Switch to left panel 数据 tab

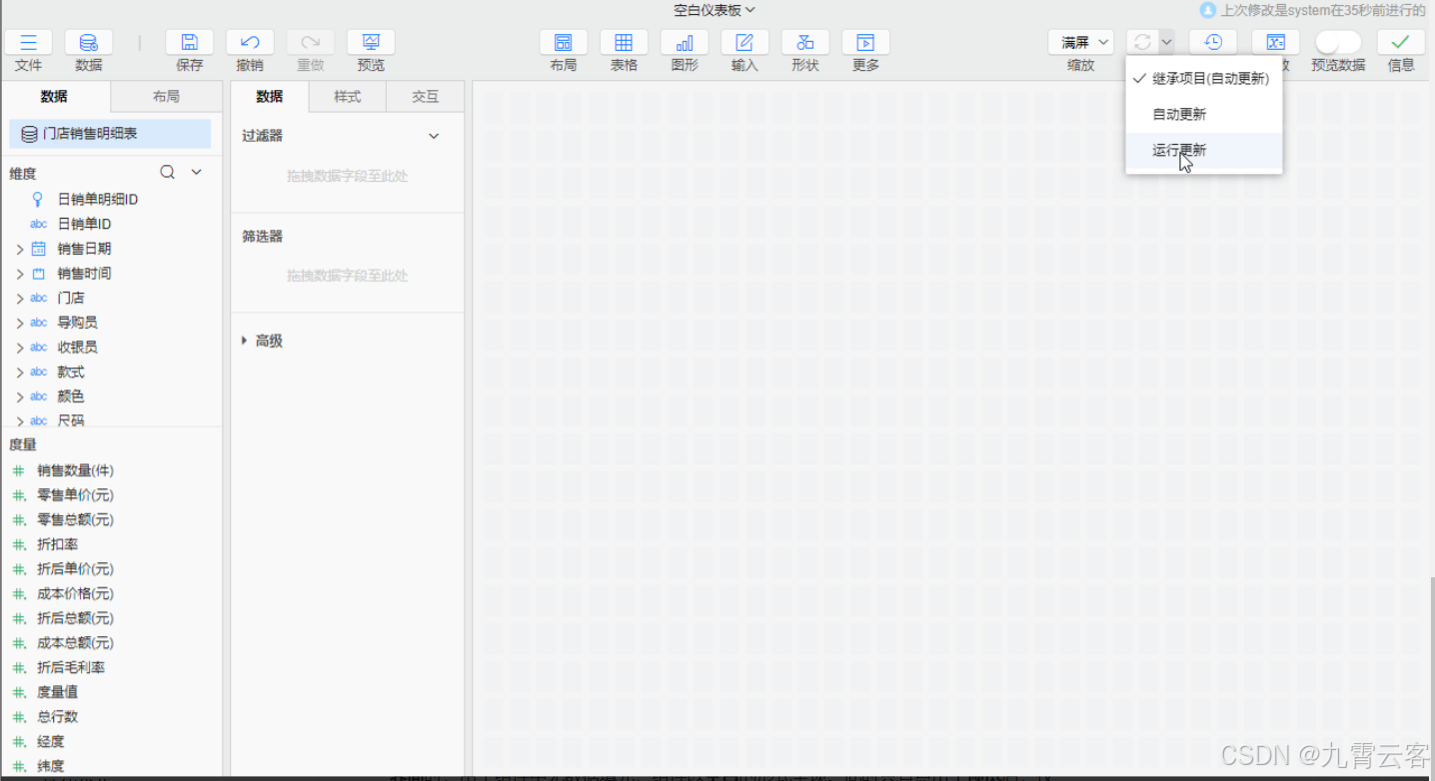55,97
